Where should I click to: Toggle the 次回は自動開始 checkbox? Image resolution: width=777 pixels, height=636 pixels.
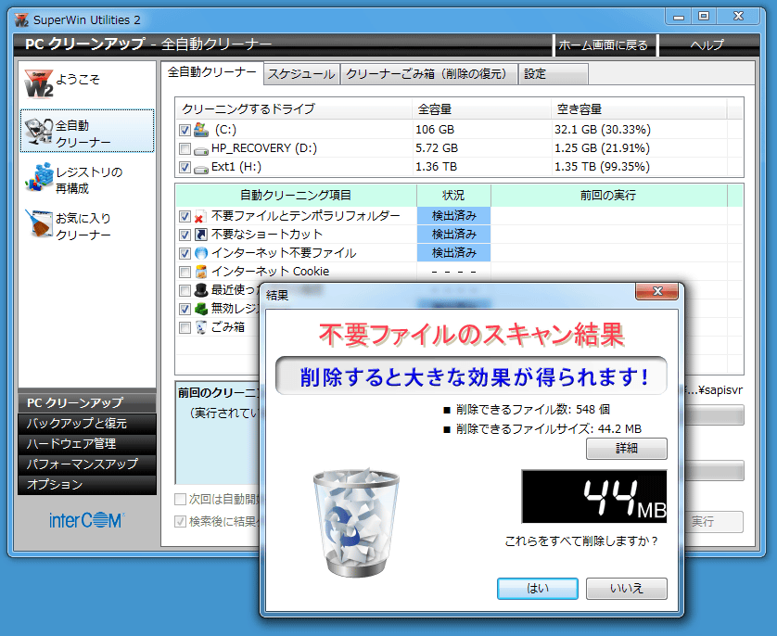(181, 500)
